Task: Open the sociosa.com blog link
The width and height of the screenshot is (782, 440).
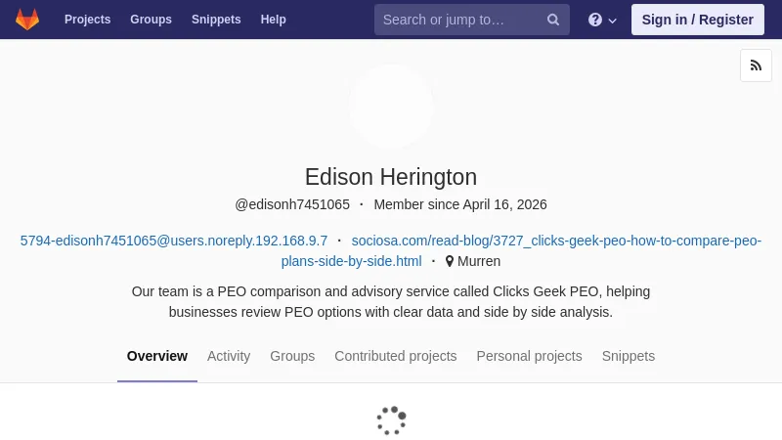Action: [x=556, y=241]
